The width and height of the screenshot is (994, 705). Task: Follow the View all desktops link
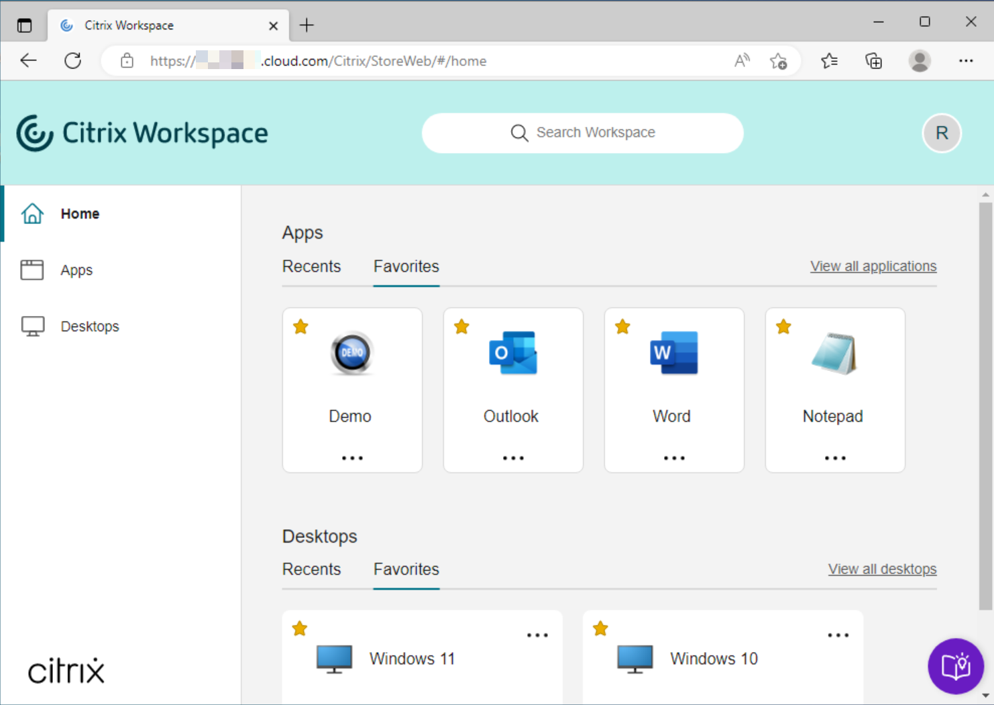tap(882, 569)
